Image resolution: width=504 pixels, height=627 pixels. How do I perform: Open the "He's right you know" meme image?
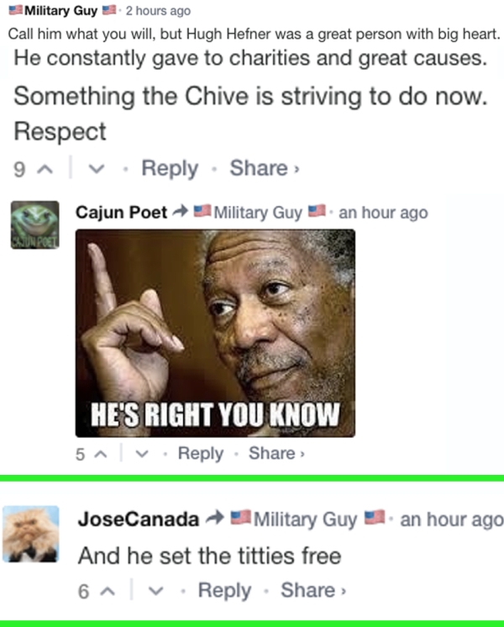[215, 333]
